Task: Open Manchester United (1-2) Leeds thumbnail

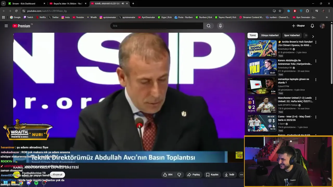Action: [262, 104]
